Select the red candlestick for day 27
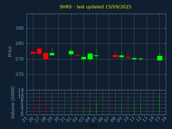 [x=40, y=51]
